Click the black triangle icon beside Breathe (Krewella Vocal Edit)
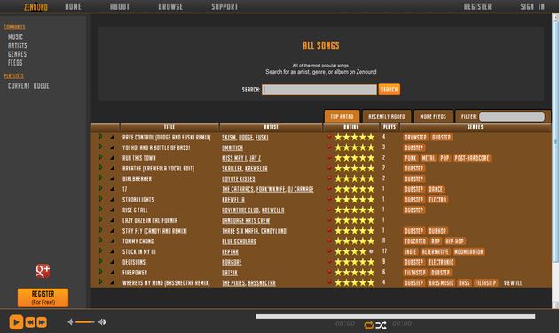 113,168
